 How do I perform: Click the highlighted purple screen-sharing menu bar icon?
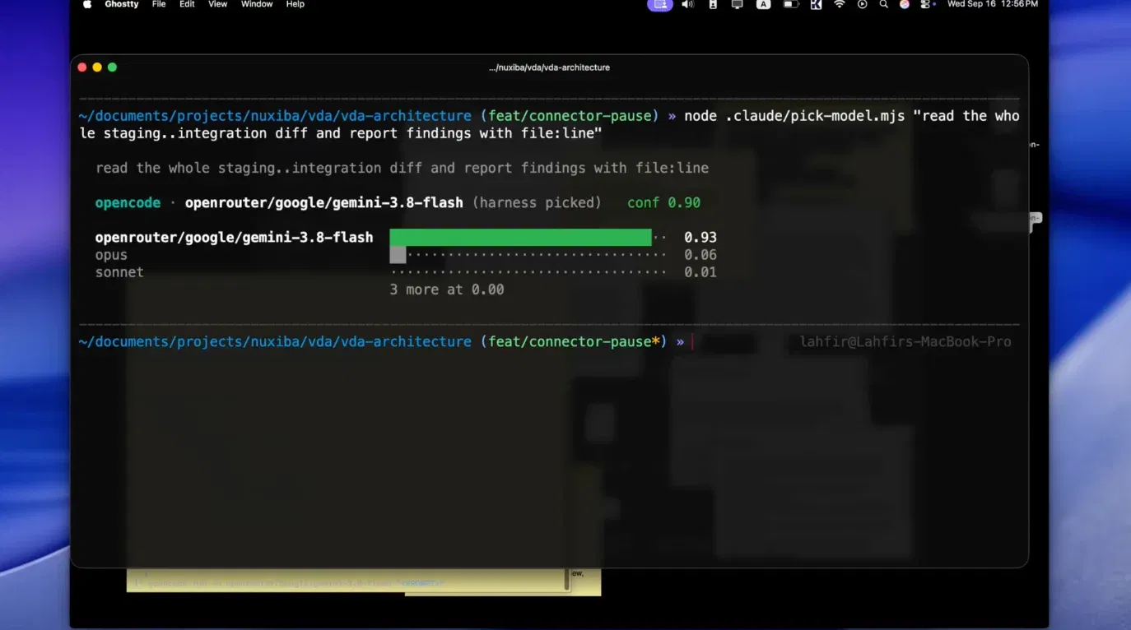pyautogui.click(x=659, y=5)
